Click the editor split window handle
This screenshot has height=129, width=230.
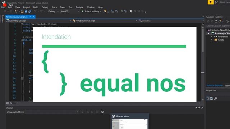[x=203, y=24]
